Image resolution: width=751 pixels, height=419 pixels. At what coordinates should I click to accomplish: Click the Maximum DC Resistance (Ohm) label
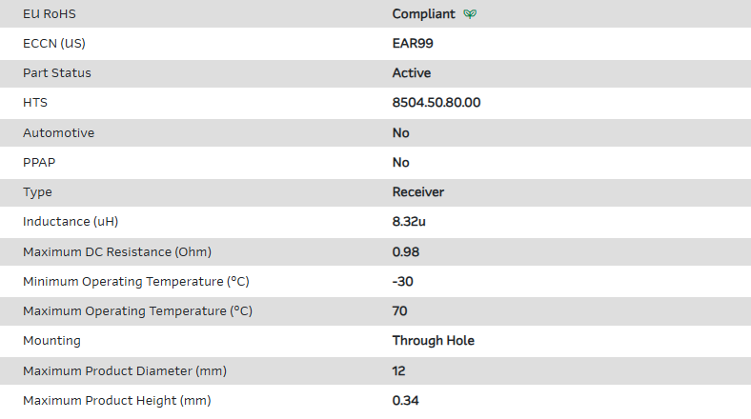click(117, 252)
